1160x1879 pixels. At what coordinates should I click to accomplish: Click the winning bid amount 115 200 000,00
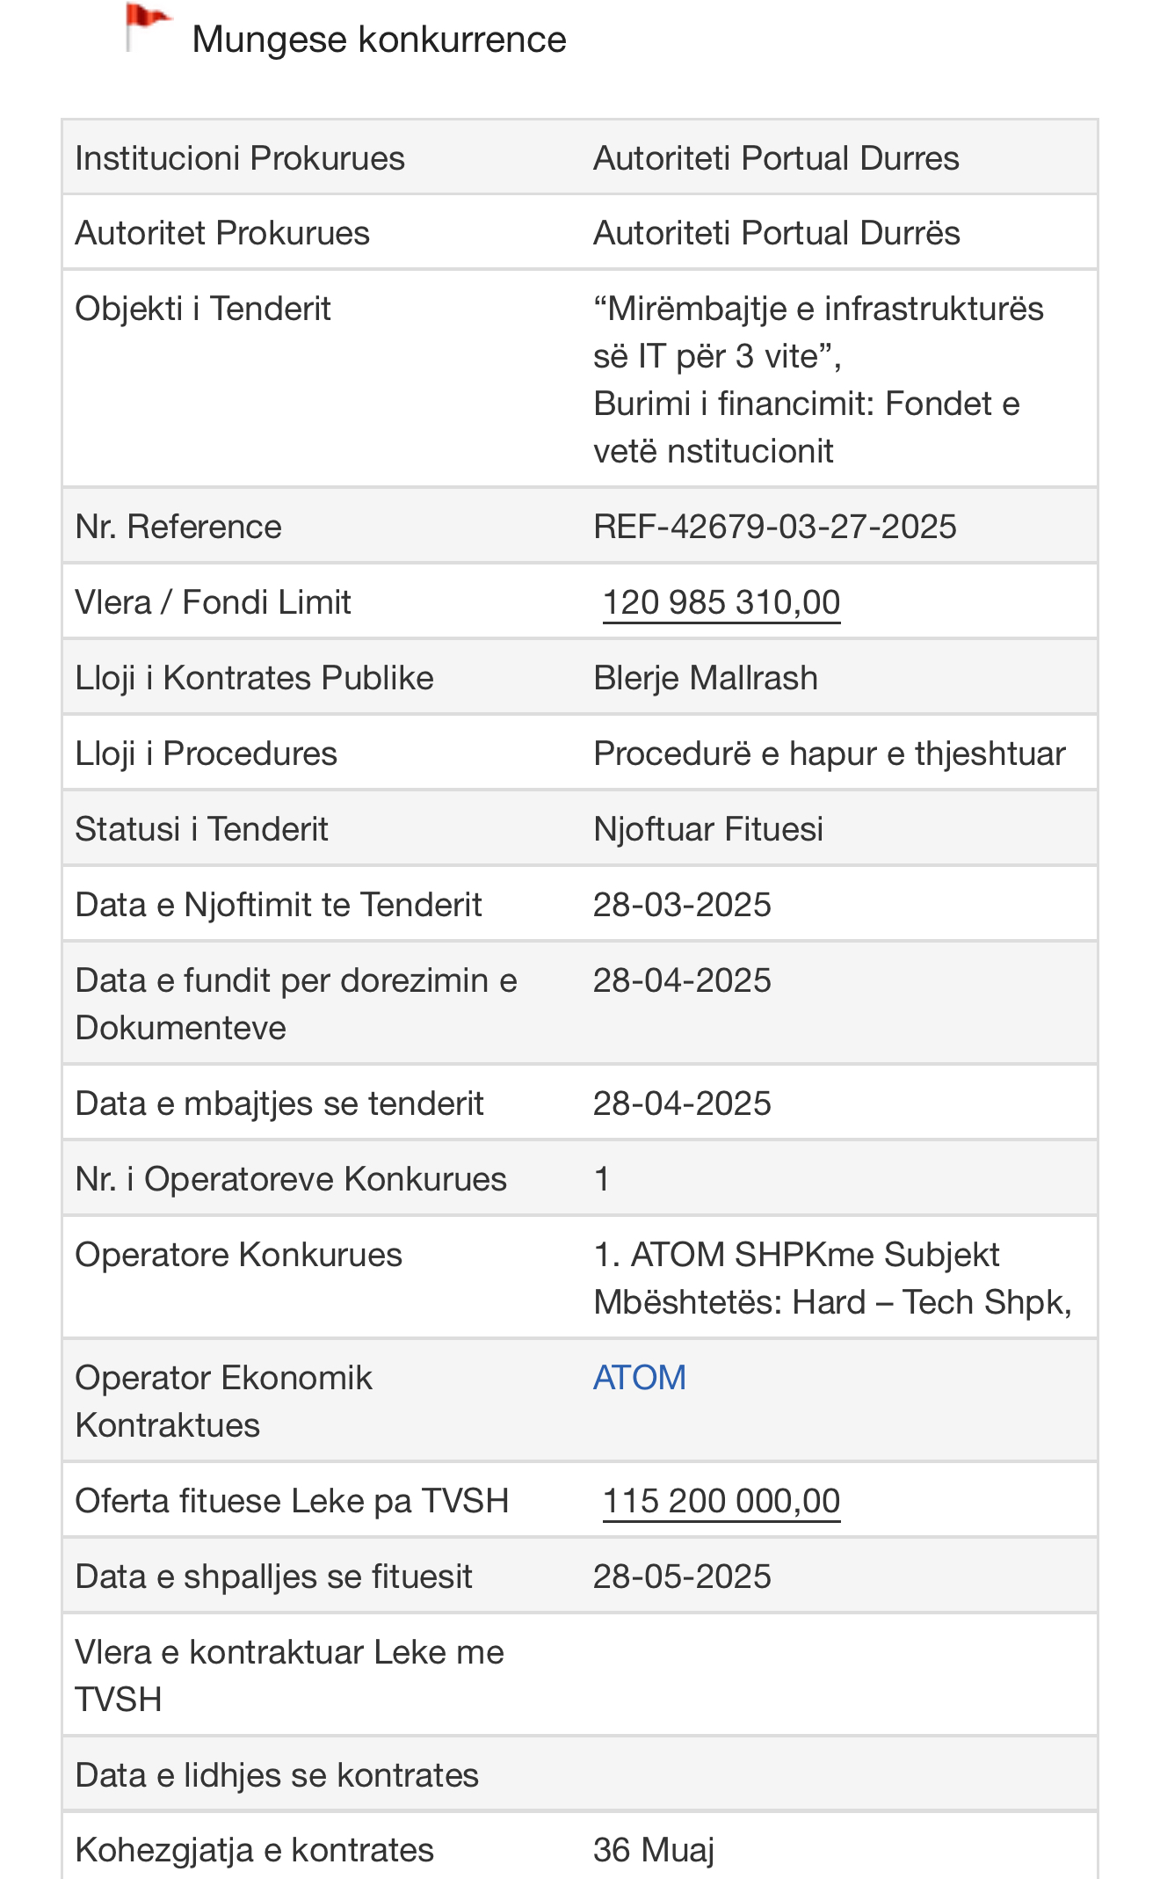721,1501
